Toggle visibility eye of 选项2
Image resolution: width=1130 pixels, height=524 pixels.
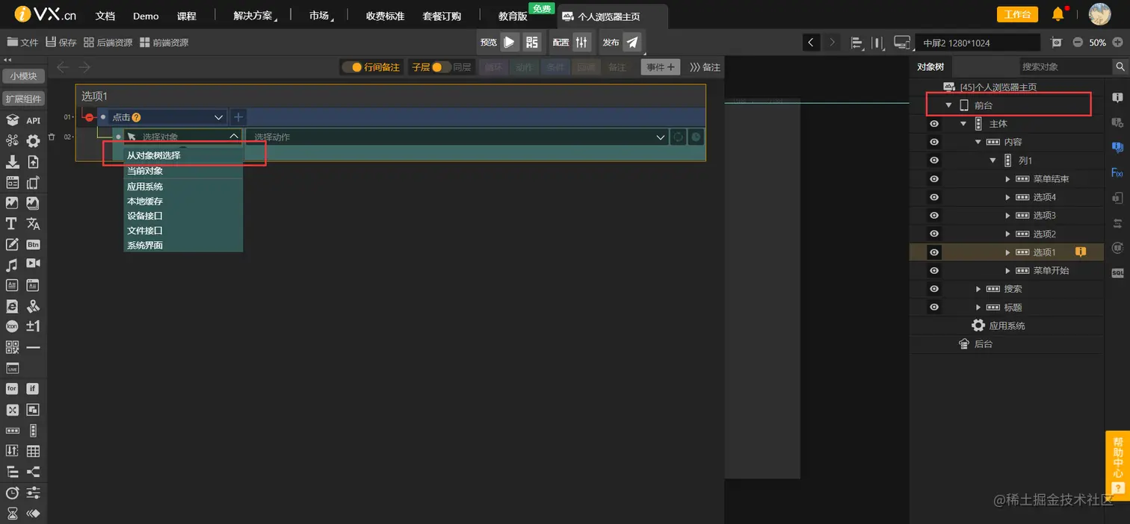pyautogui.click(x=933, y=234)
